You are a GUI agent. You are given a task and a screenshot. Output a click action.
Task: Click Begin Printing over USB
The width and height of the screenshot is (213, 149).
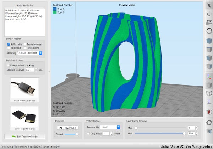click(25, 90)
